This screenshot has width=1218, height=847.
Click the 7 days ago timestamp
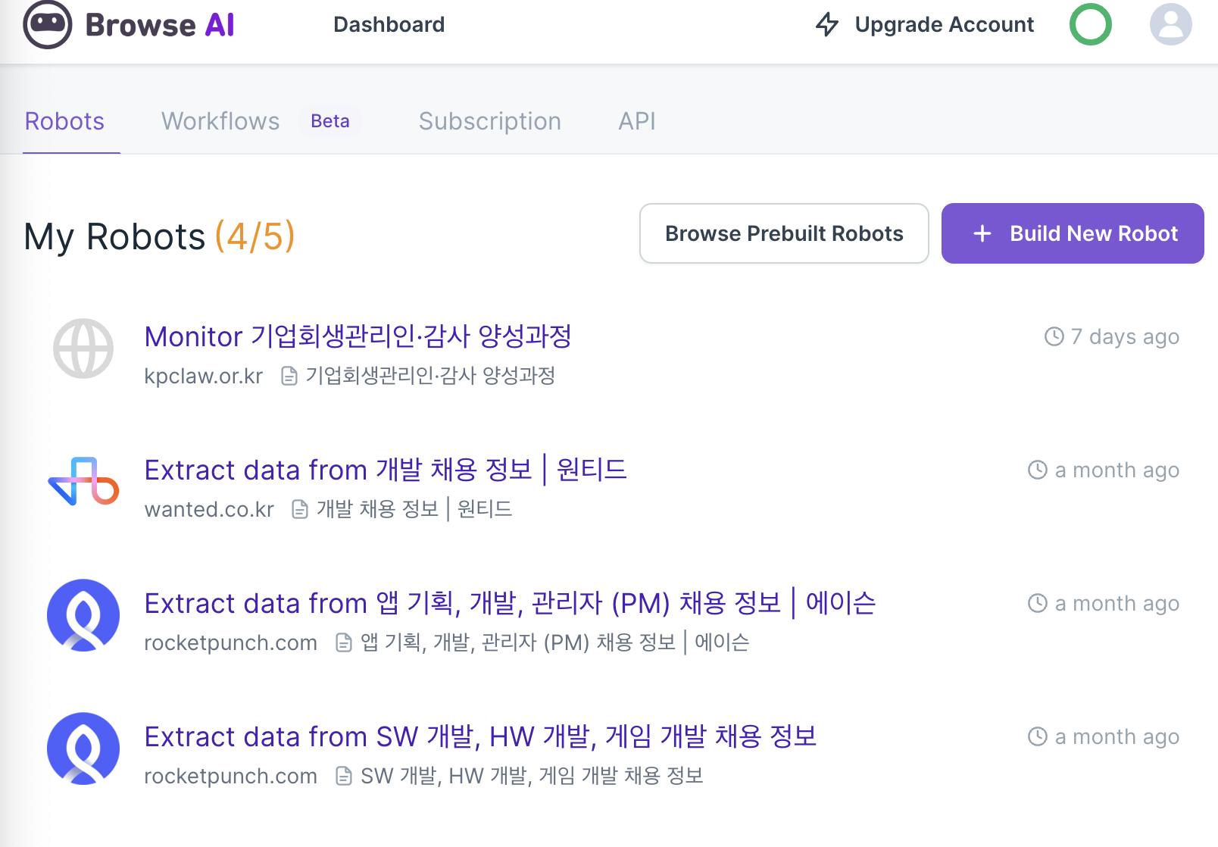coord(1125,336)
